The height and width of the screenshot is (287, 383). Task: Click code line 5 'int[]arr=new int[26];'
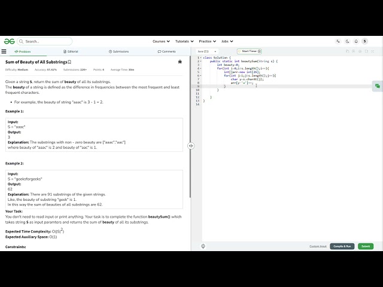pos(242,72)
